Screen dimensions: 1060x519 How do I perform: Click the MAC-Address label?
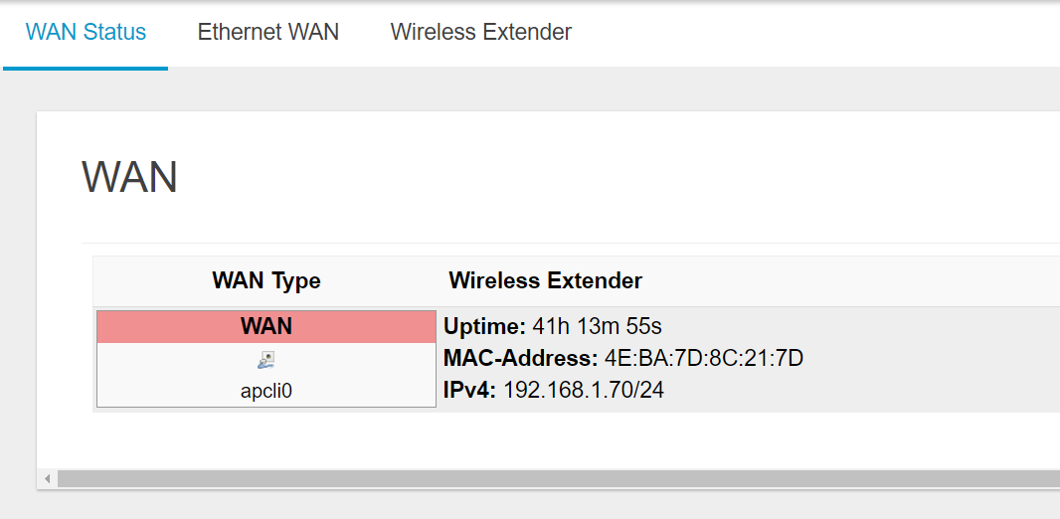(520, 358)
